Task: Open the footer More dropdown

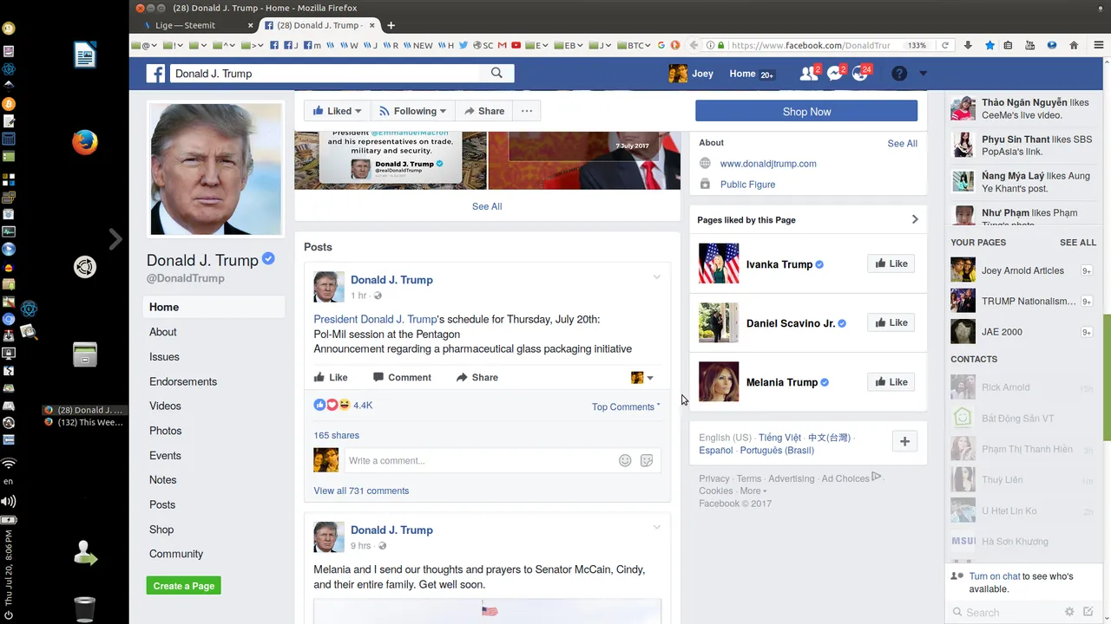Action: click(x=753, y=491)
